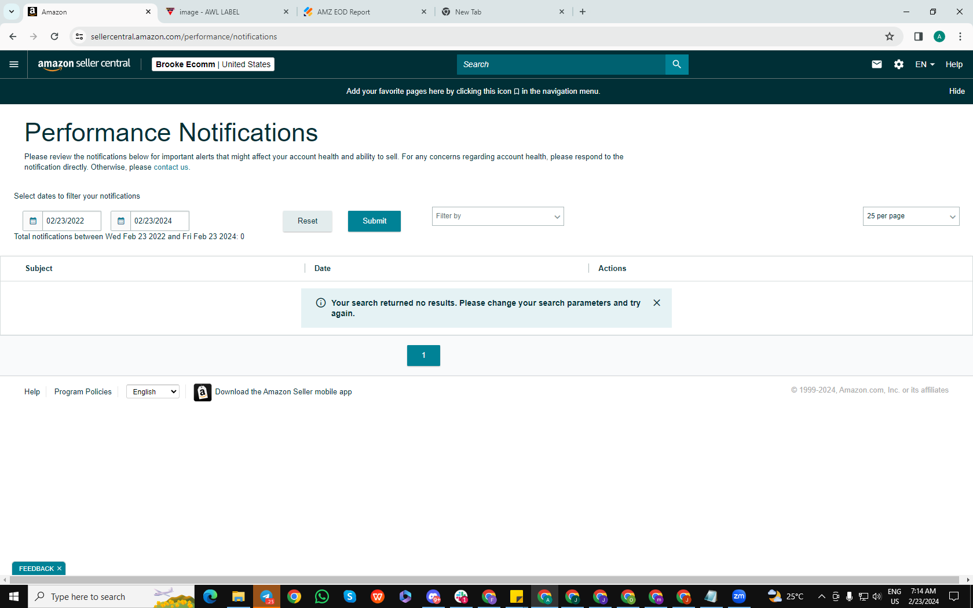Image resolution: width=973 pixels, height=608 pixels.
Task: Click the start date field 02/23/2022
Action: pyautogui.click(x=72, y=221)
